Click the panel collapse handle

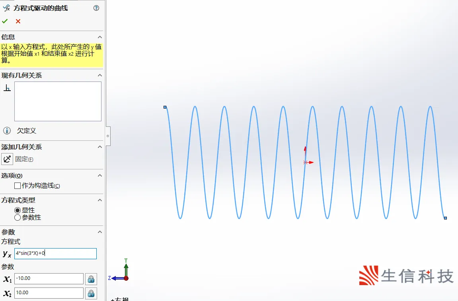[108, 136]
